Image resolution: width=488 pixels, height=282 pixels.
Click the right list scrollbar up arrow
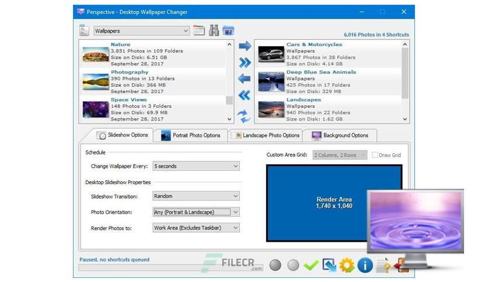pos(405,44)
